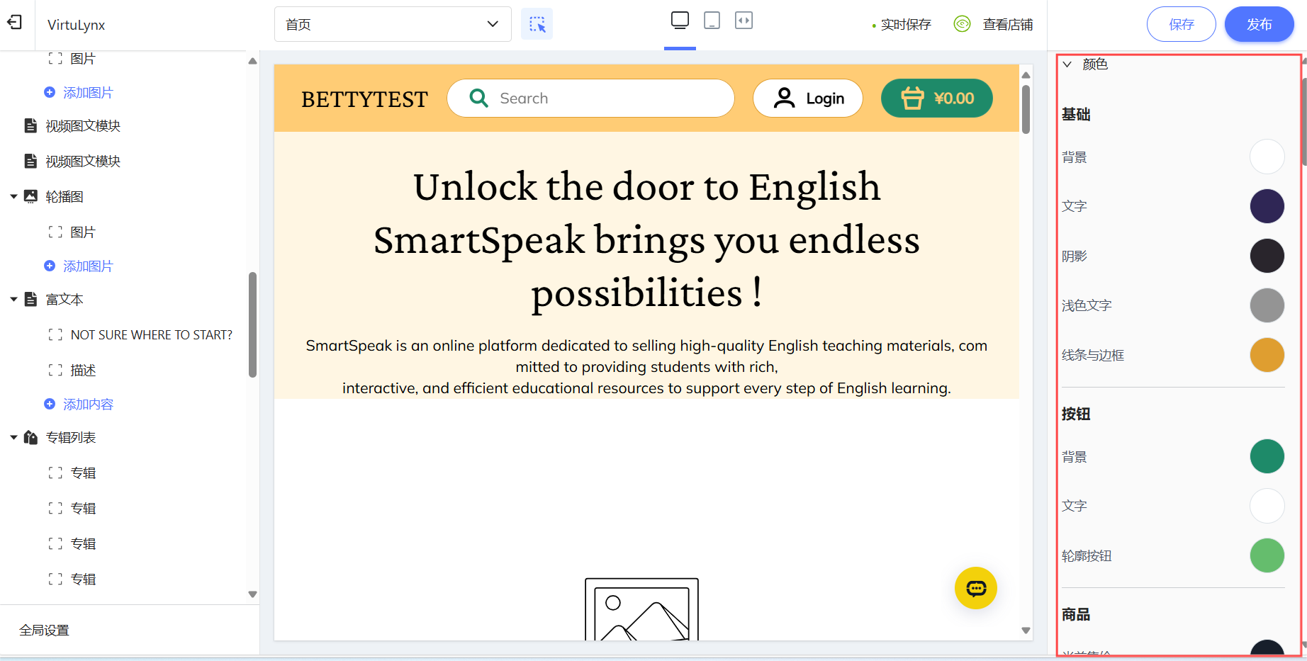
Task: Collapse the 富文本 tree node arrow
Action: click(13, 300)
